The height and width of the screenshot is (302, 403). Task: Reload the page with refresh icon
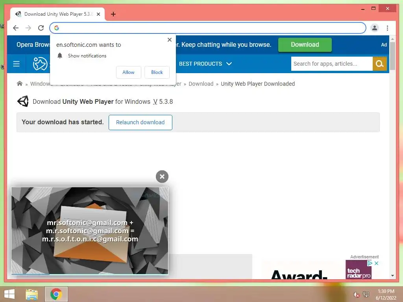(41, 28)
